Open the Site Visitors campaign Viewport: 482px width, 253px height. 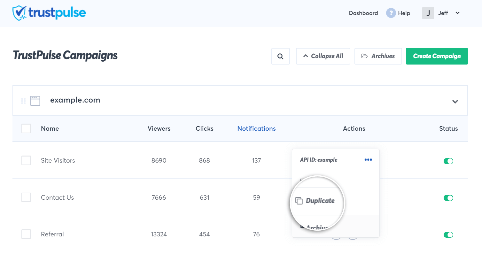point(58,160)
